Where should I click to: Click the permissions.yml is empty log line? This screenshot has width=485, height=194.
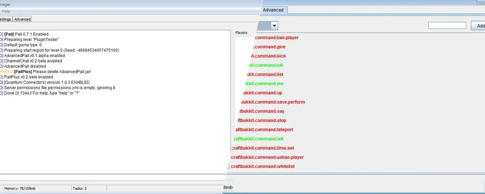click(x=58, y=88)
